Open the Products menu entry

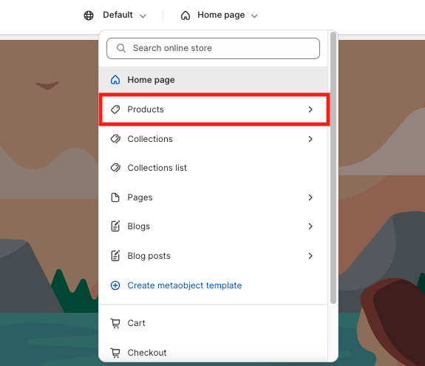[213, 109]
